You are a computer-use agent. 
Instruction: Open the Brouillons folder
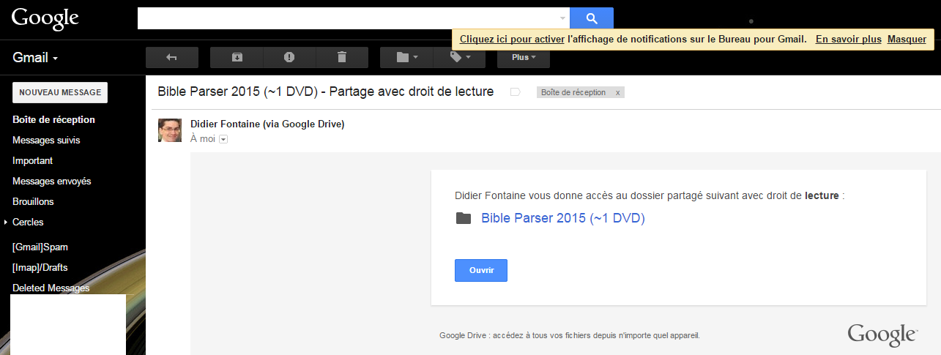(33, 201)
